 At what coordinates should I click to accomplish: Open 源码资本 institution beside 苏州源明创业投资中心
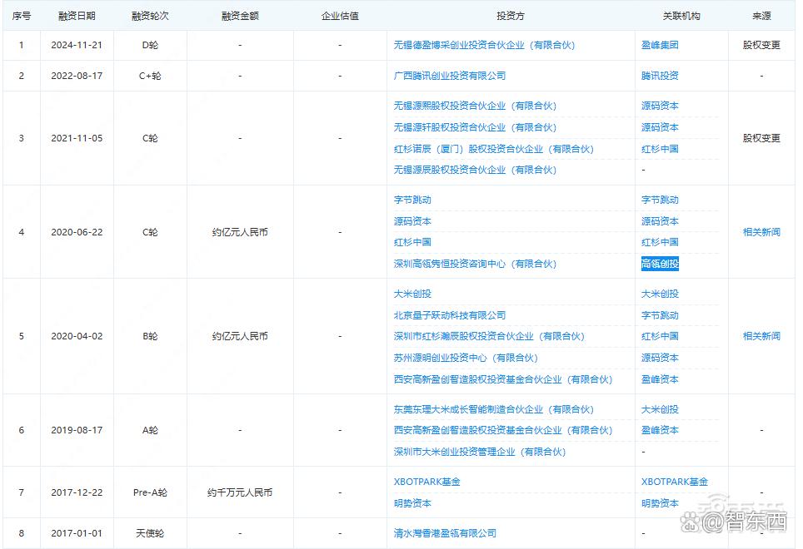click(660, 358)
